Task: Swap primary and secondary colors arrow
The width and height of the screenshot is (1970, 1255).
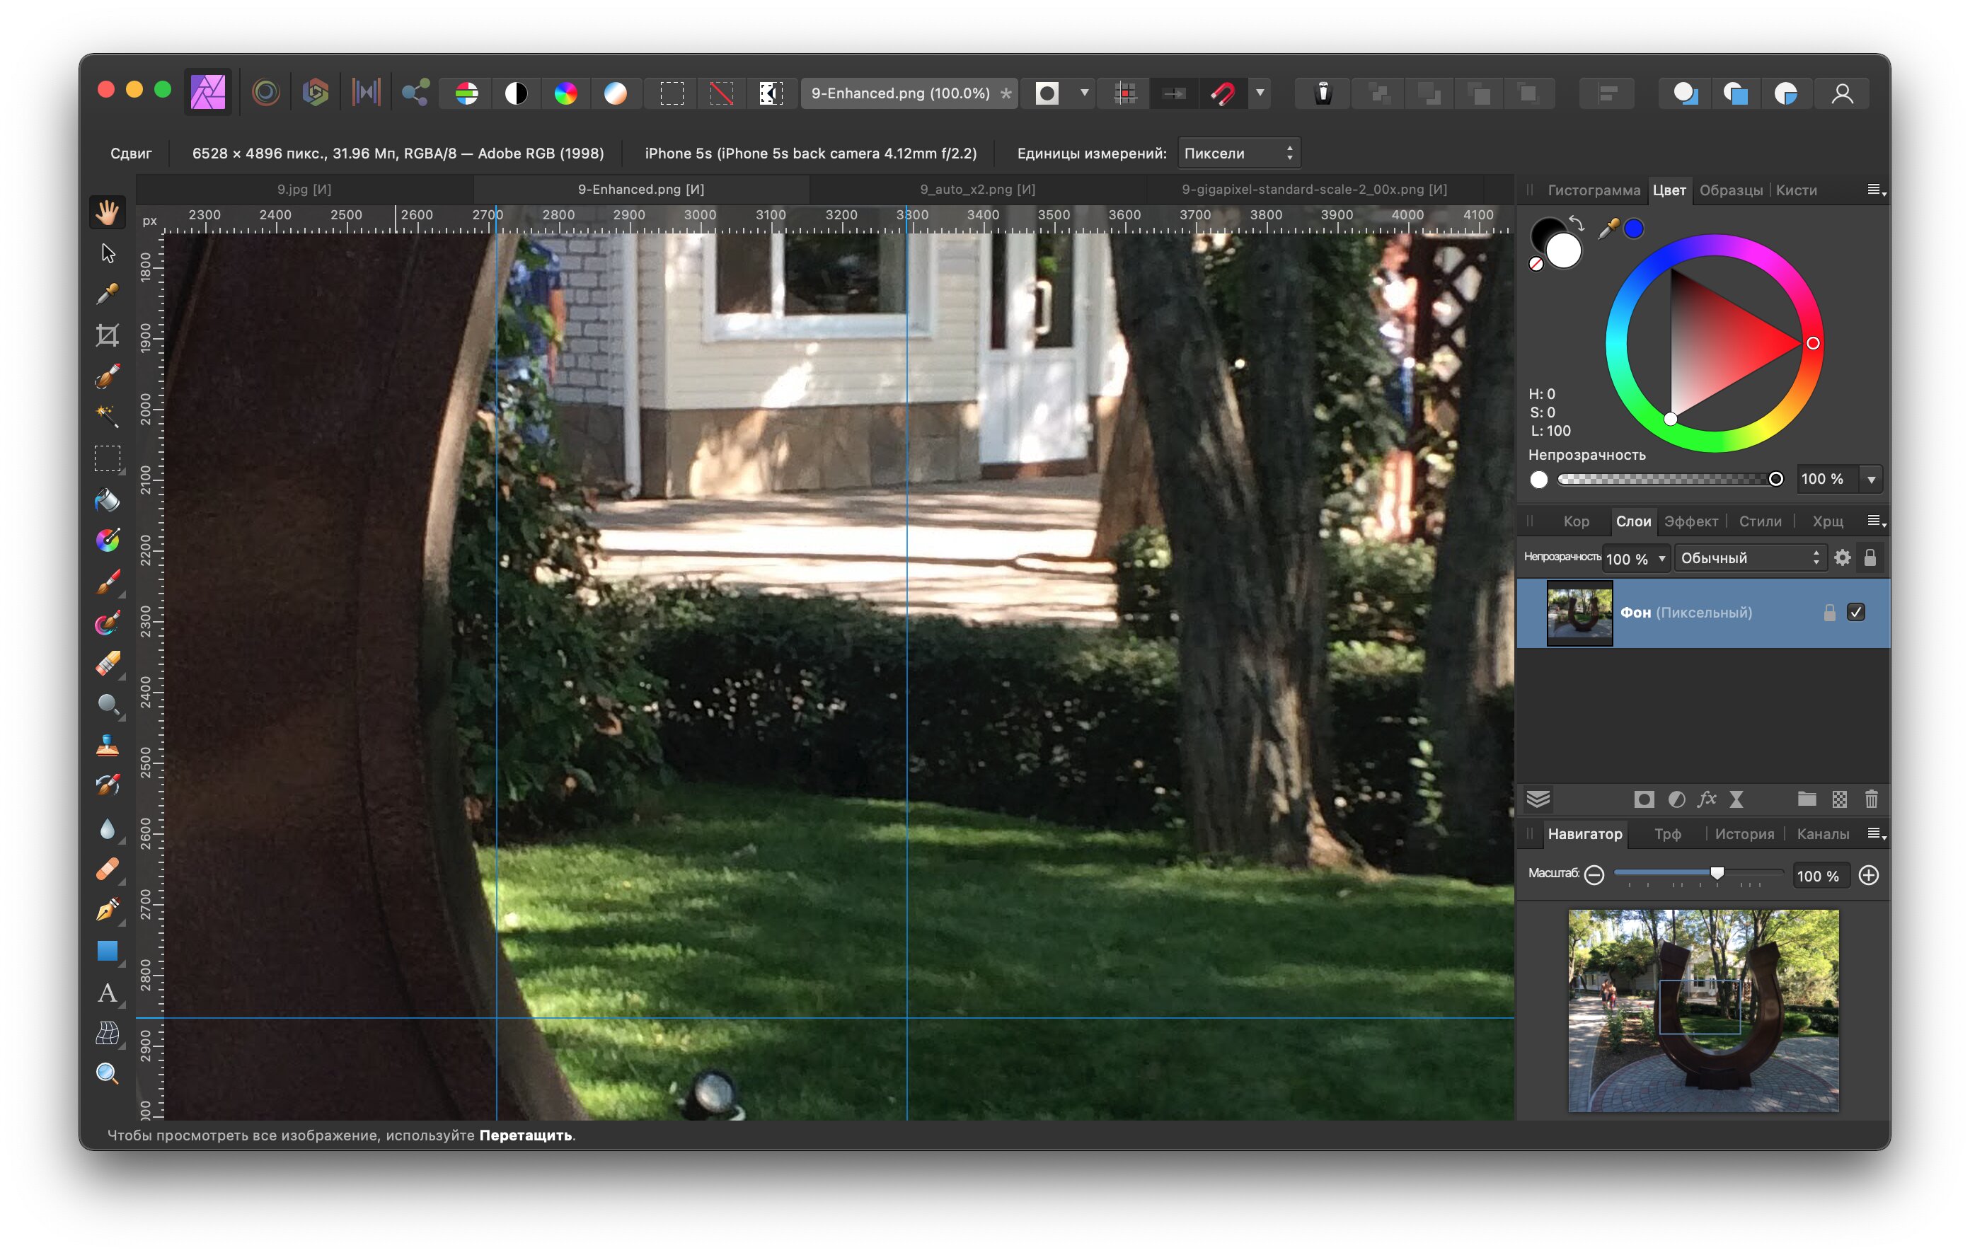Action: tap(1577, 224)
